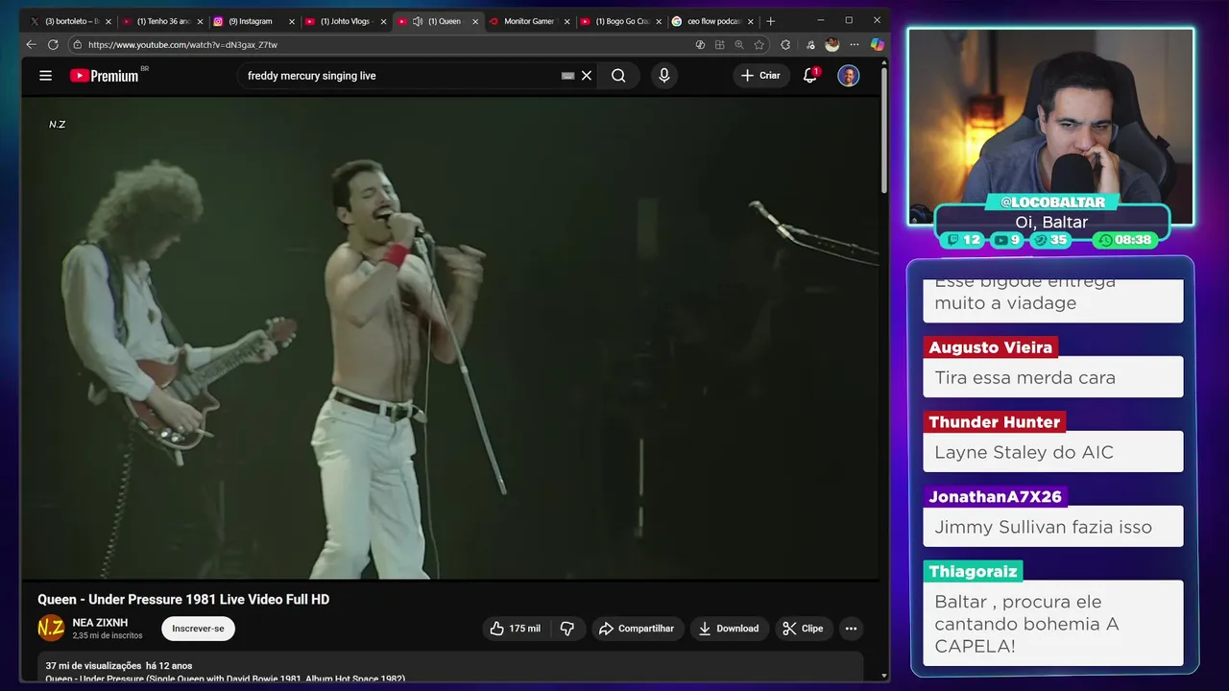Viewport: 1229px width, 691px height.
Task: Click the freddy mercury singing live search field
Action: click(398, 76)
